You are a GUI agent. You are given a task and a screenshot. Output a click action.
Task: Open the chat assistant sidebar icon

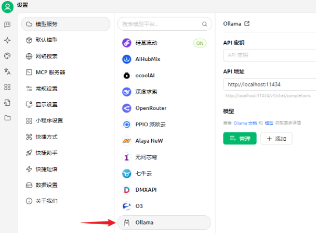tap(7, 24)
